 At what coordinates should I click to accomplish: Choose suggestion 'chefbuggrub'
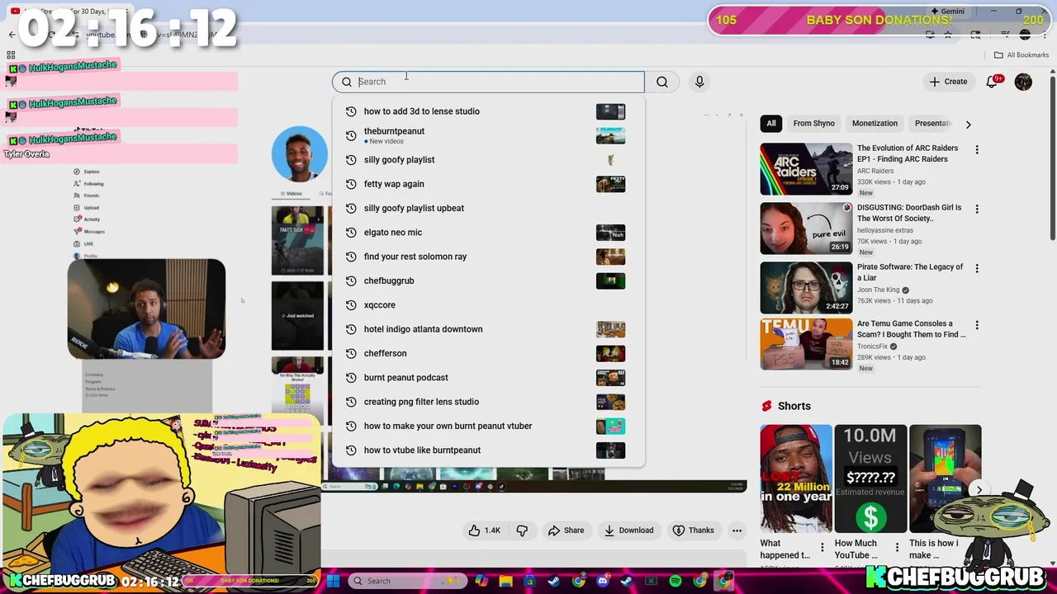[488, 280]
